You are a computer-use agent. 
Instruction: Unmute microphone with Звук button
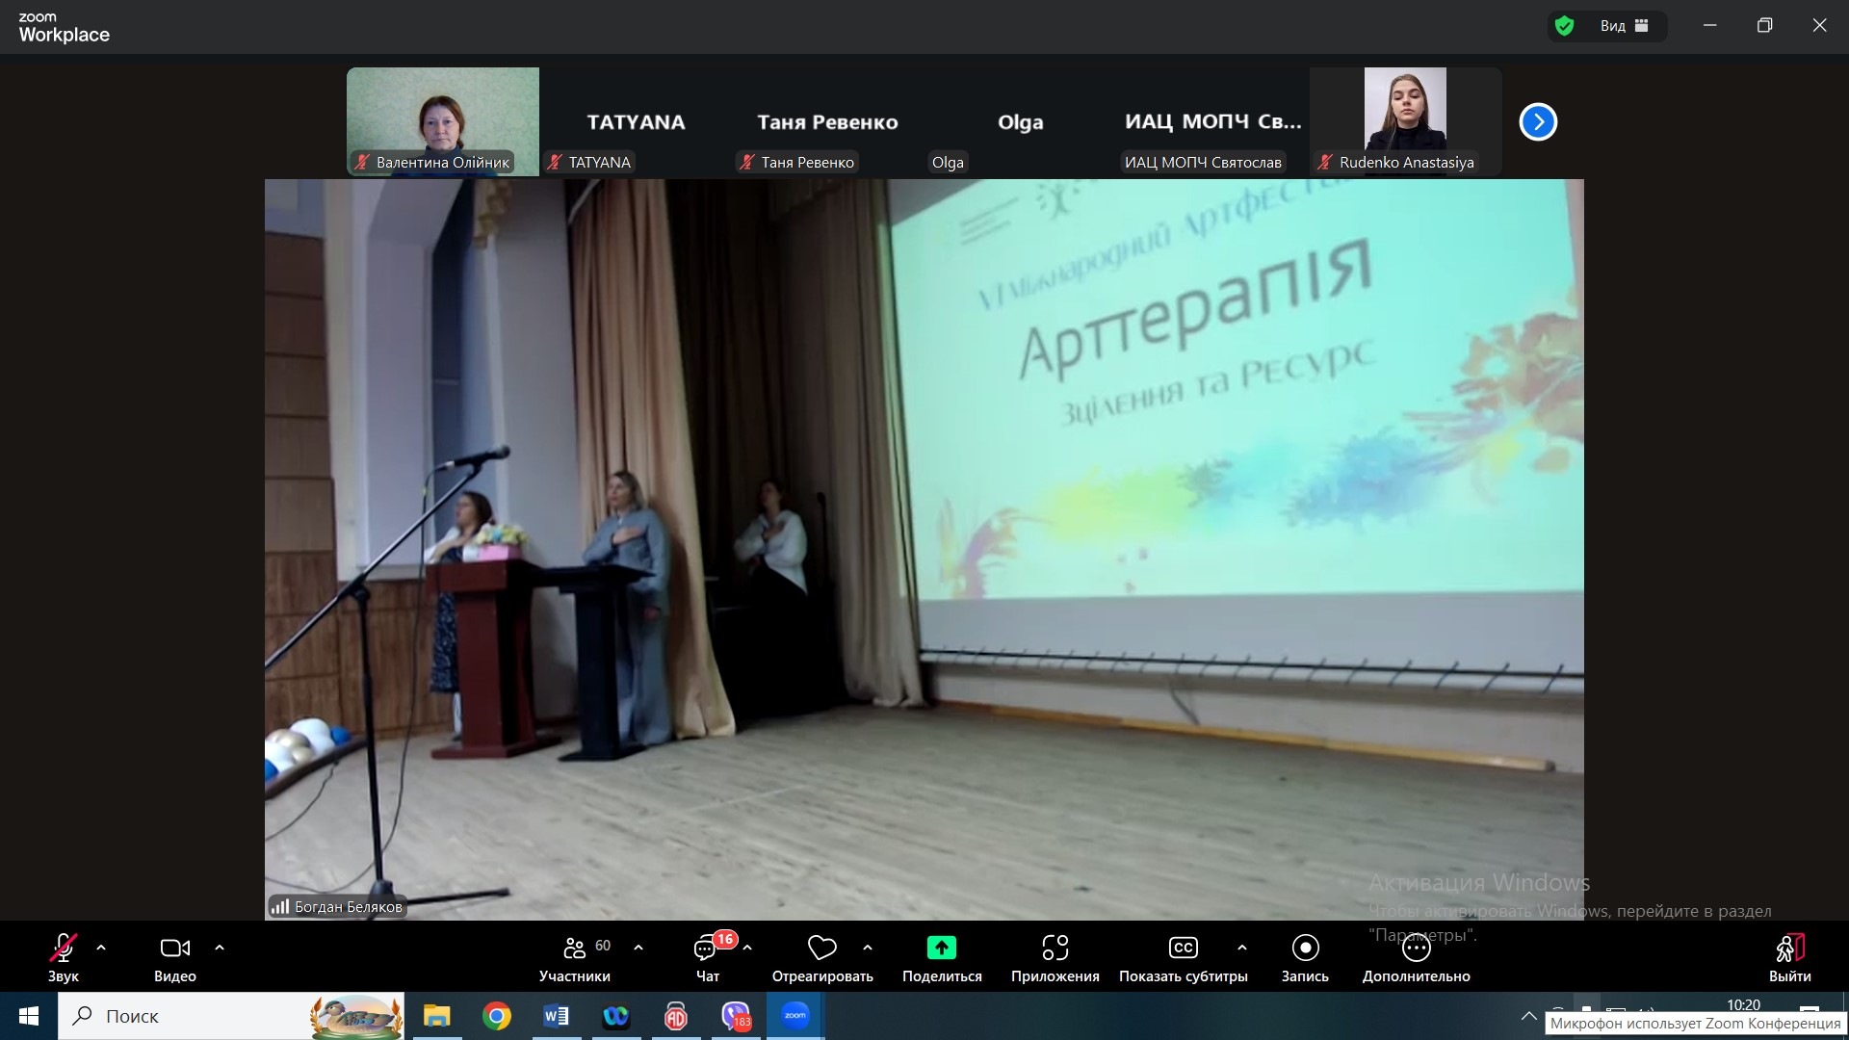pyautogui.click(x=63, y=949)
